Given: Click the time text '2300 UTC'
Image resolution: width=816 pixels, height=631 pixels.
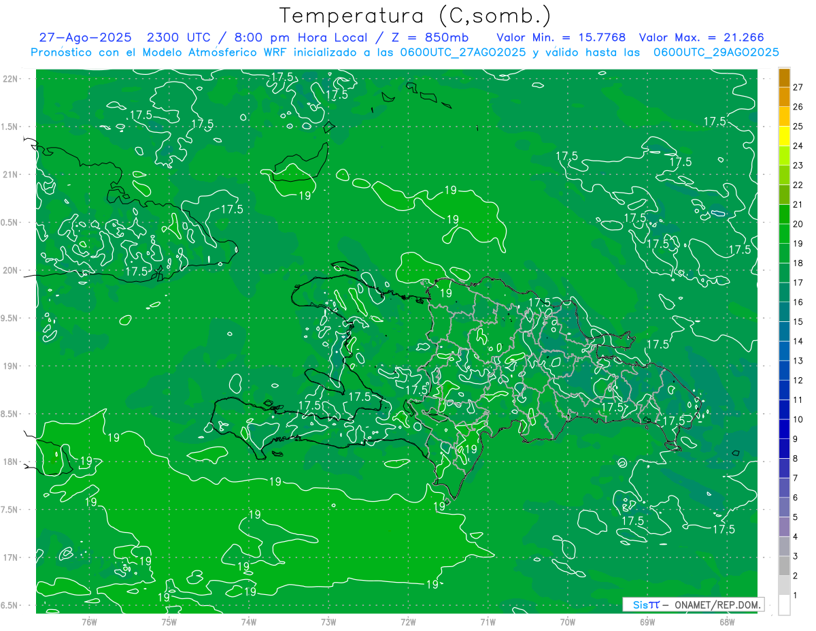Looking at the screenshot, I should click(x=180, y=37).
